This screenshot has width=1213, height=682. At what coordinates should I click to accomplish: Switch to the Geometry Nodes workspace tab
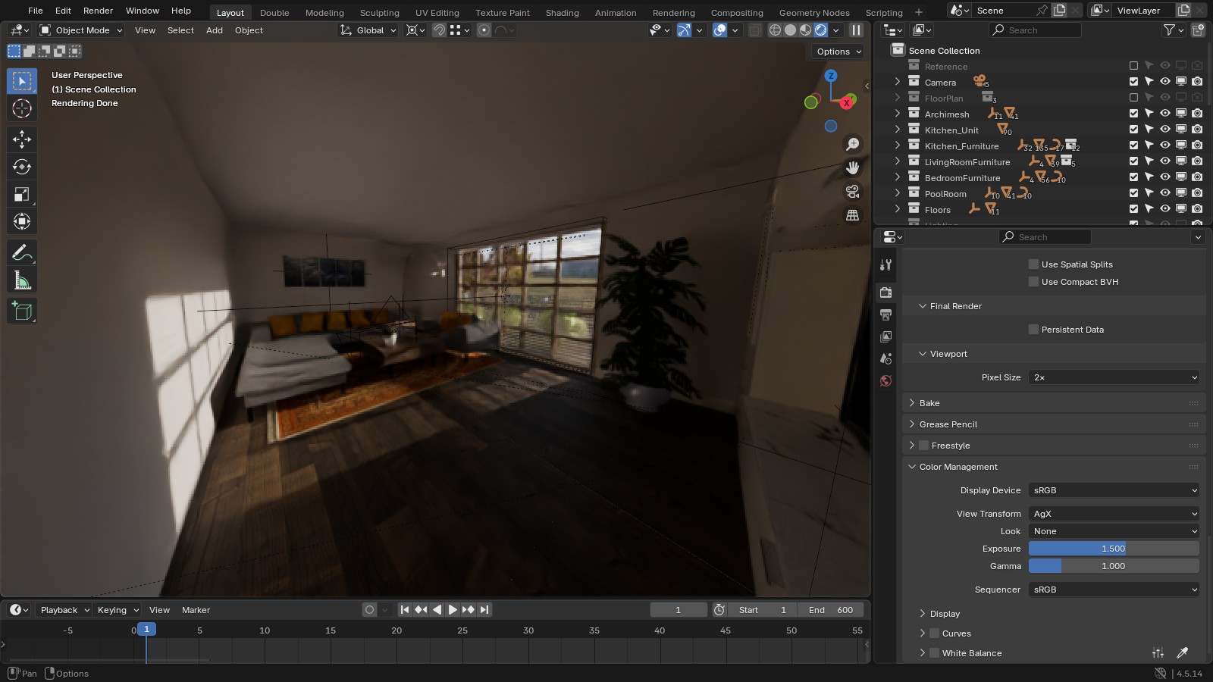814,13
